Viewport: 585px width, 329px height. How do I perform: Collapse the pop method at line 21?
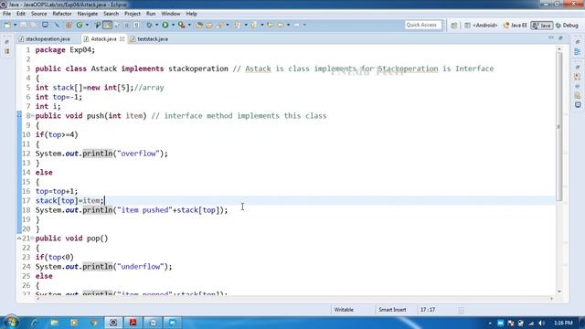click(32, 239)
